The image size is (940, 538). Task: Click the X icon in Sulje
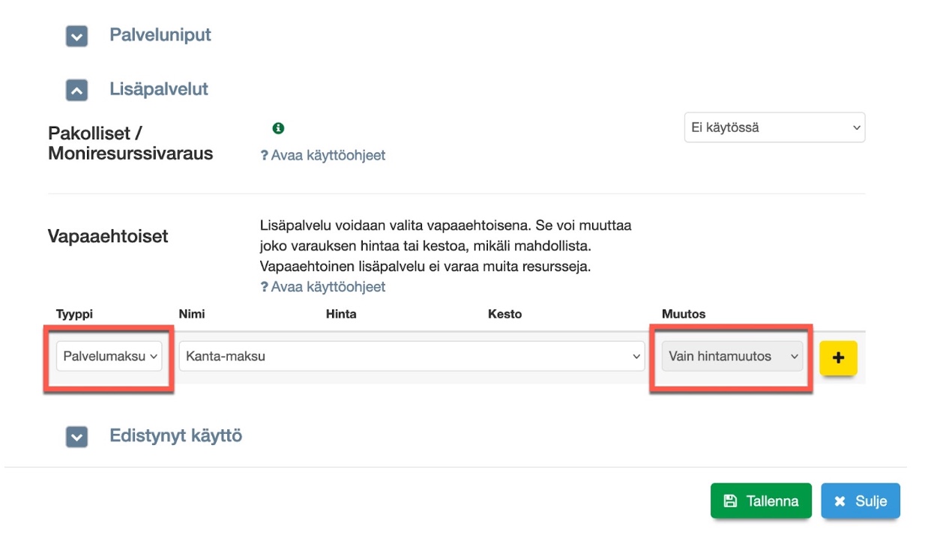[x=840, y=501]
